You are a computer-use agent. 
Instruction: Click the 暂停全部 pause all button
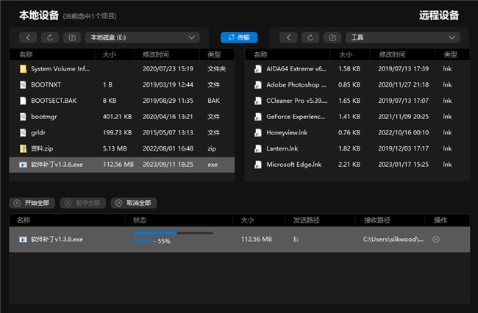[x=83, y=203]
